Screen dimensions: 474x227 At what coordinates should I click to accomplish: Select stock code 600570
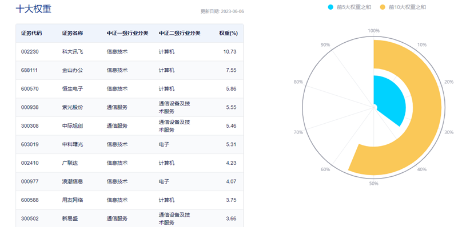pos(30,89)
